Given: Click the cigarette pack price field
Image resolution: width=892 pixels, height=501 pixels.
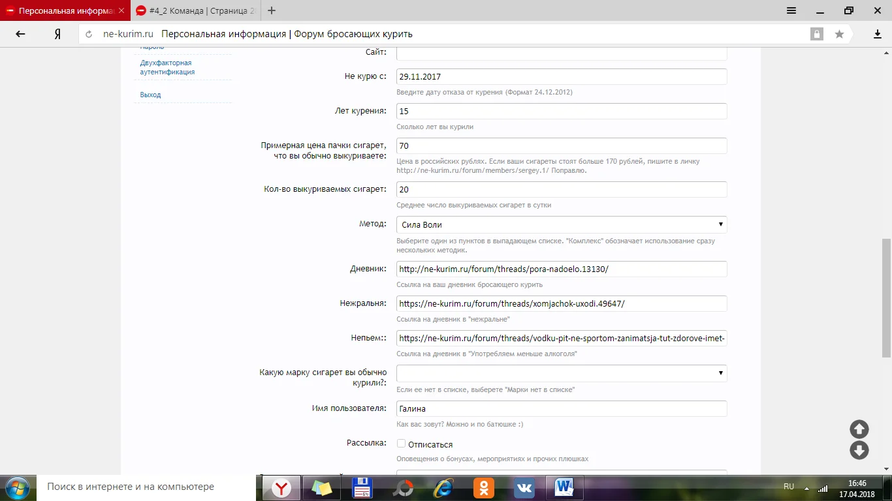Looking at the screenshot, I should [562, 145].
